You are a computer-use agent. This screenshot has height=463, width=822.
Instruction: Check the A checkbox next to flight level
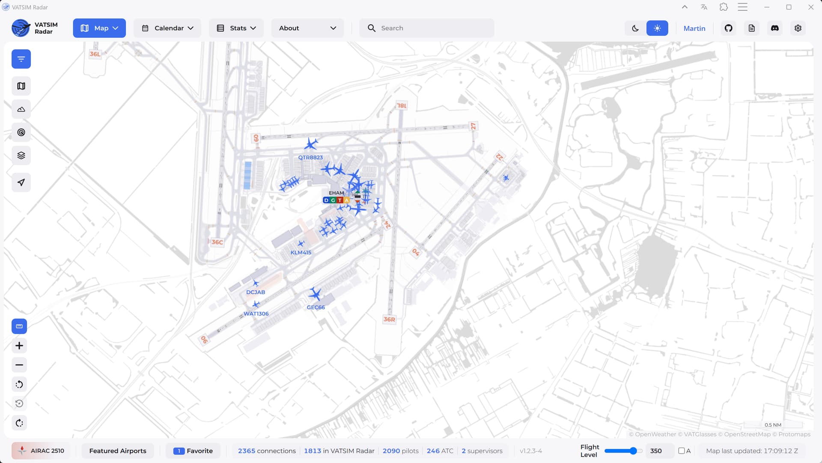click(681, 451)
